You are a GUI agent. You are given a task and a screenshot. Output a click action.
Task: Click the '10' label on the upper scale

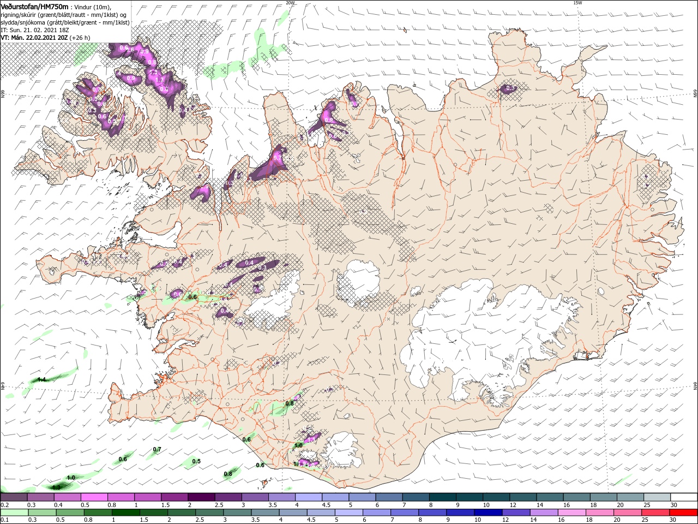[486, 505]
